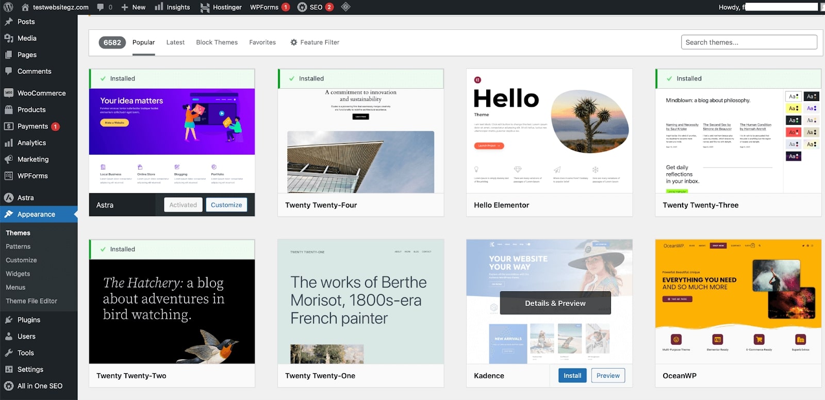Click the WooCommerce icon in sidebar
The image size is (825, 400).
pyautogui.click(x=9, y=93)
